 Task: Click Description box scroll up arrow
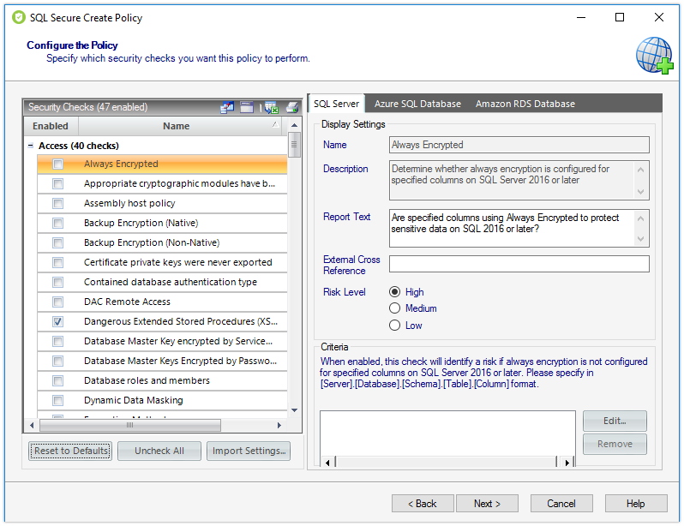point(641,170)
